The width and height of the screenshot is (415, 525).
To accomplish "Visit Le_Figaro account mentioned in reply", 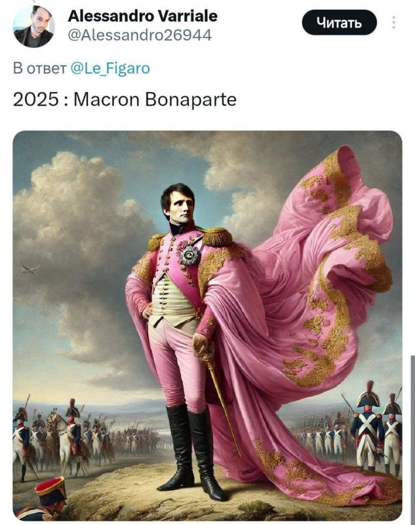I will (x=110, y=68).
